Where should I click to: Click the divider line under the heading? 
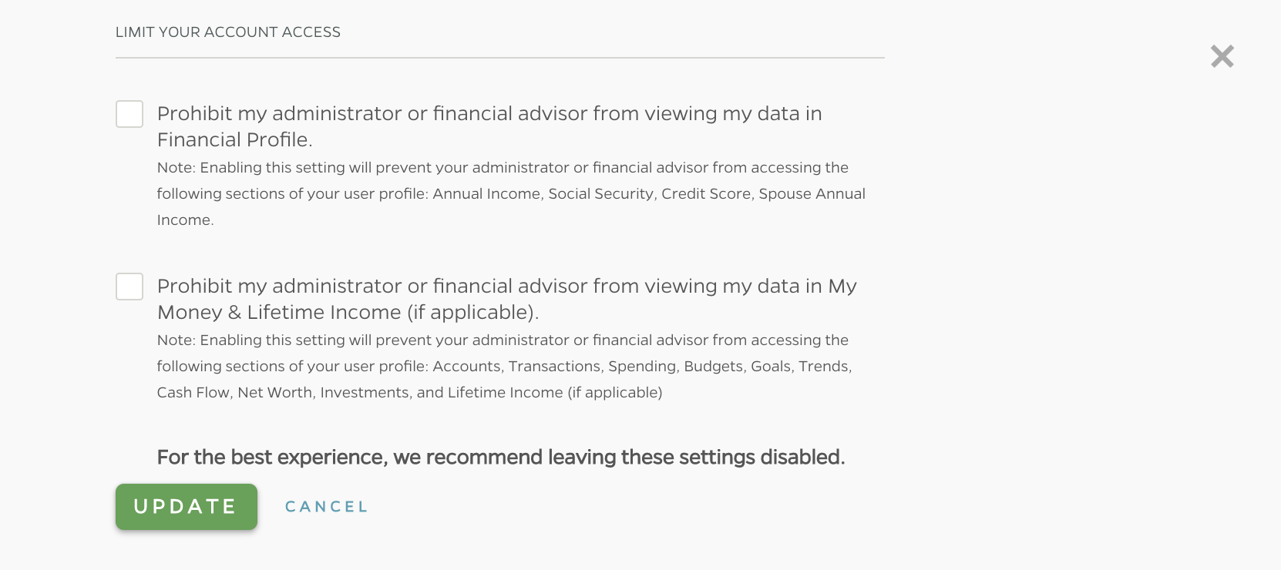pyautogui.click(x=499, y=58)
